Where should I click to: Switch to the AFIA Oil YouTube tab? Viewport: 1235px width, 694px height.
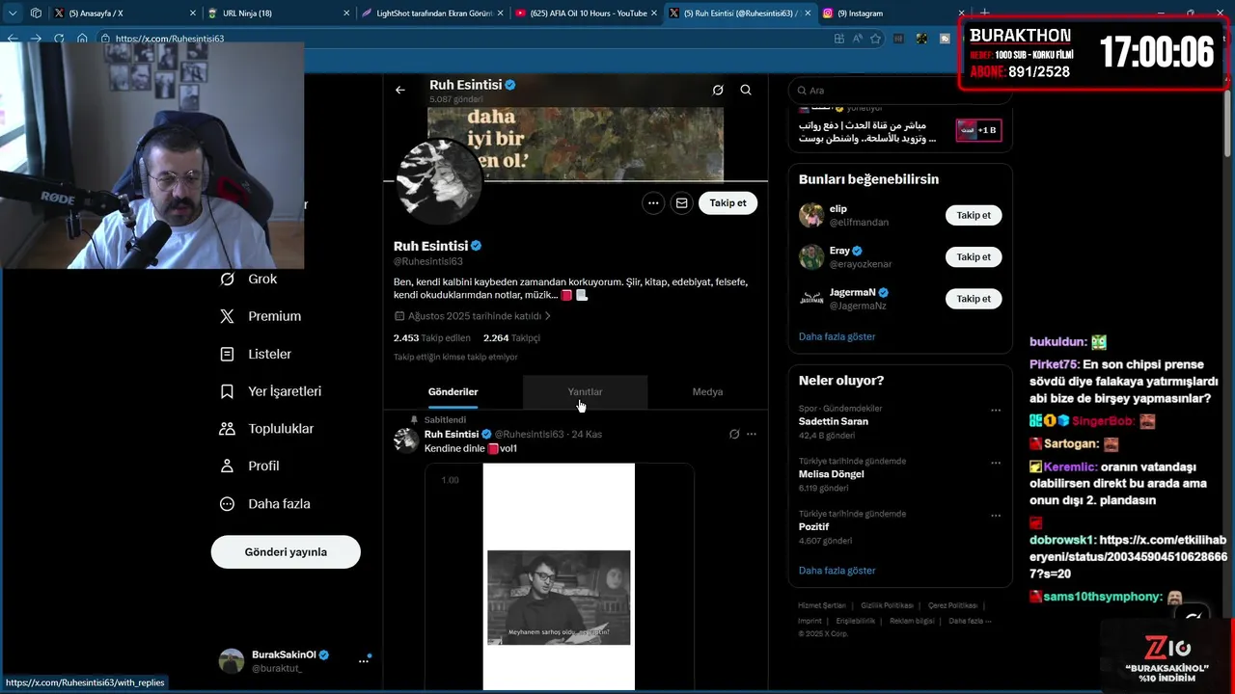pos(584,13)
